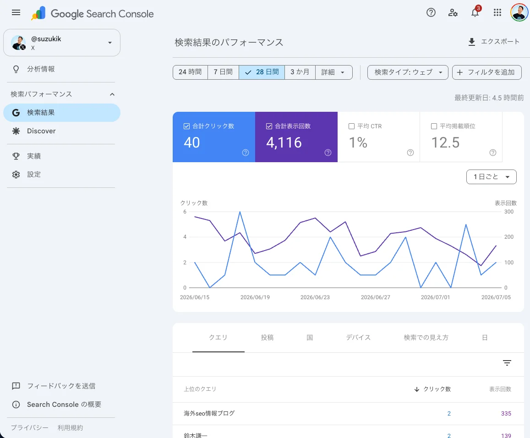Open the 詳細 date range dropdown

(x=333, y=72)
